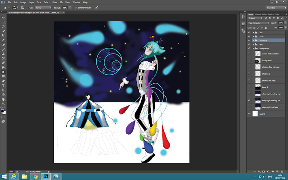
Task: Click the foreground color swatch
Action: pyautogui.click(x=2, y=111)
